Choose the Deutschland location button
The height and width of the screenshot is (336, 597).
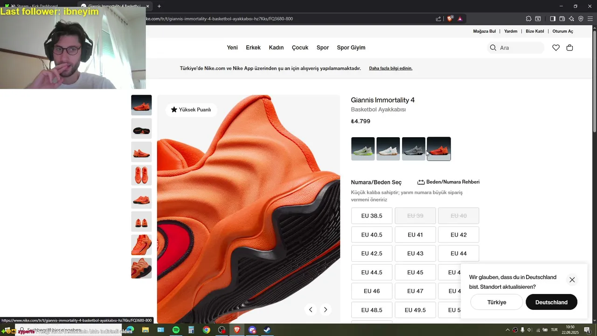tap(551, 302)
